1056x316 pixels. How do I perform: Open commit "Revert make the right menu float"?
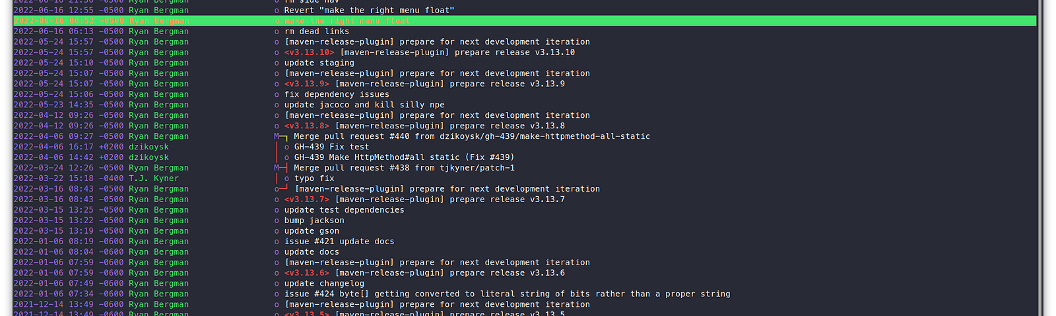pos(369,11)
